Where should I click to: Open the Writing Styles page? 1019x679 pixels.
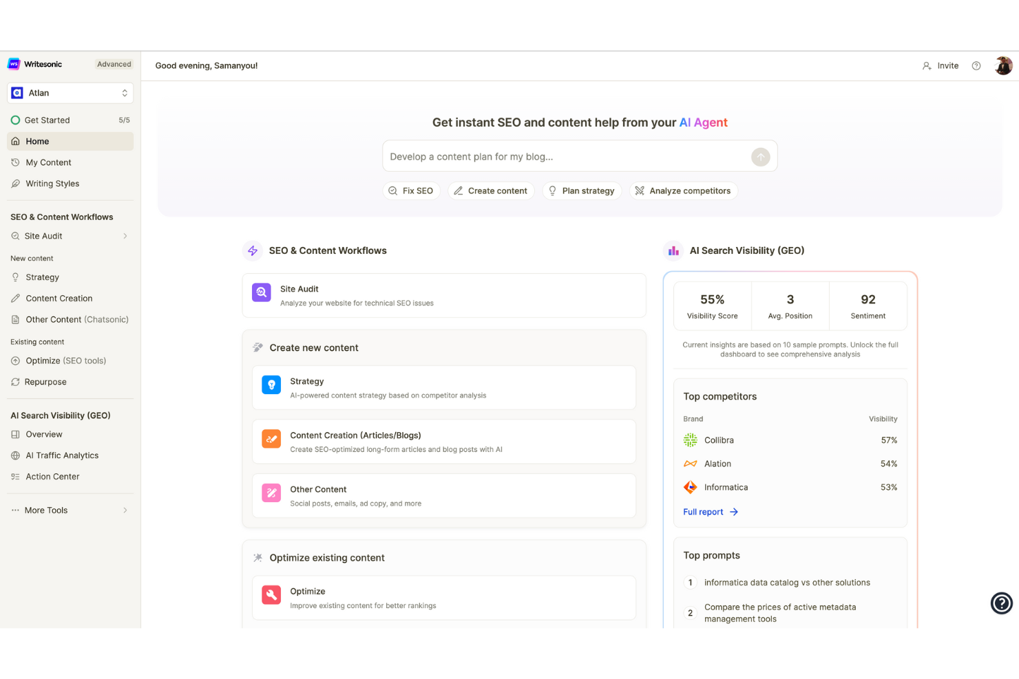click(x=52, y=184)
